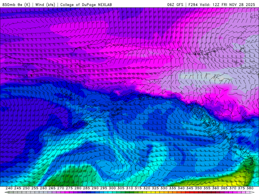
Task: Click the 315 value on the color scale
Action: pyautogui.click(x=138, y=188)
